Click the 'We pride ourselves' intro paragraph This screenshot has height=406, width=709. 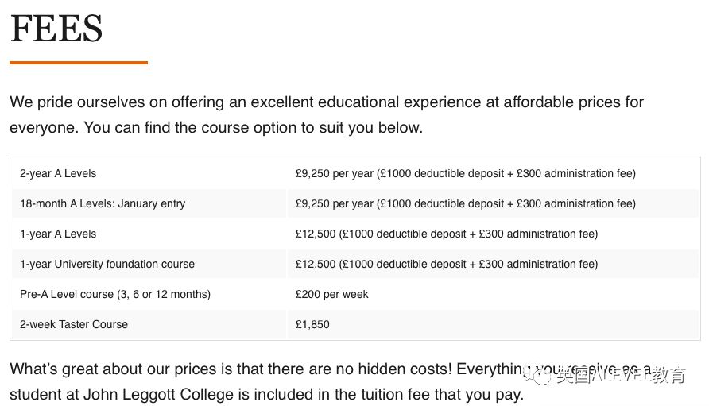pos(327,115)
